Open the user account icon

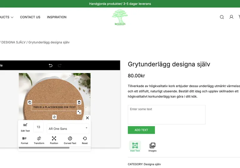231,17
